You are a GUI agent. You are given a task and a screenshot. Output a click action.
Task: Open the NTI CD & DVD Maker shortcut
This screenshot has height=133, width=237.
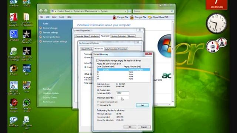(14, 85)
